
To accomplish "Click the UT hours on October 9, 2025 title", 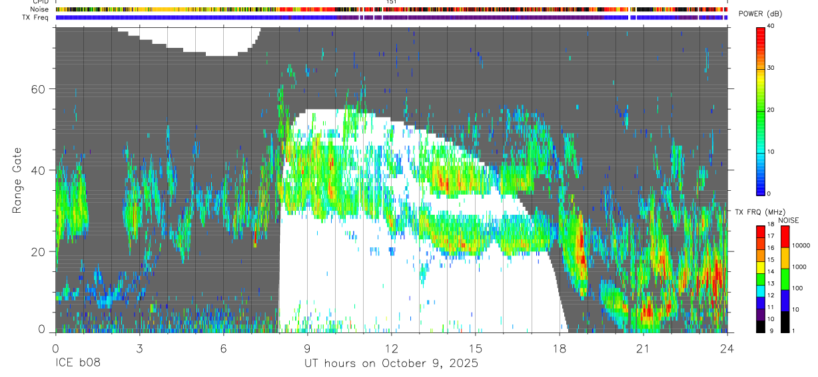I will pyautogui.click(x=391, y=364).
